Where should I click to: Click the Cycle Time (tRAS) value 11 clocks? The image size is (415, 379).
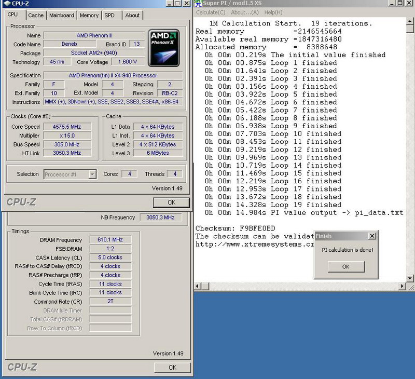coord(110,284)
